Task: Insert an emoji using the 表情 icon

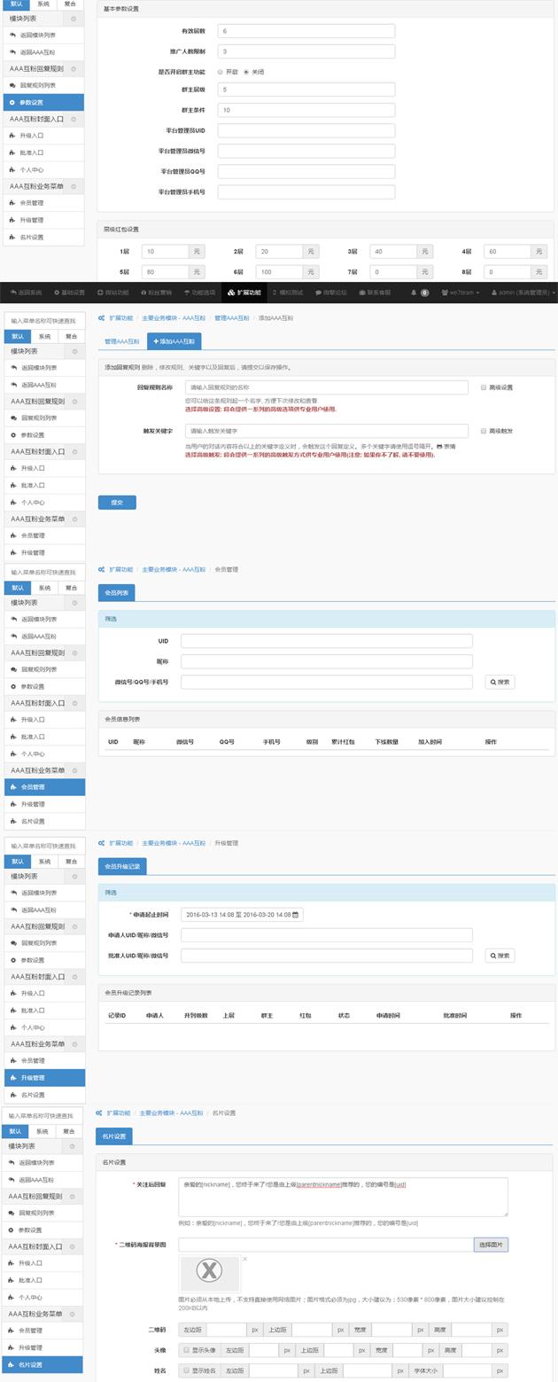Action: (445, 446)
